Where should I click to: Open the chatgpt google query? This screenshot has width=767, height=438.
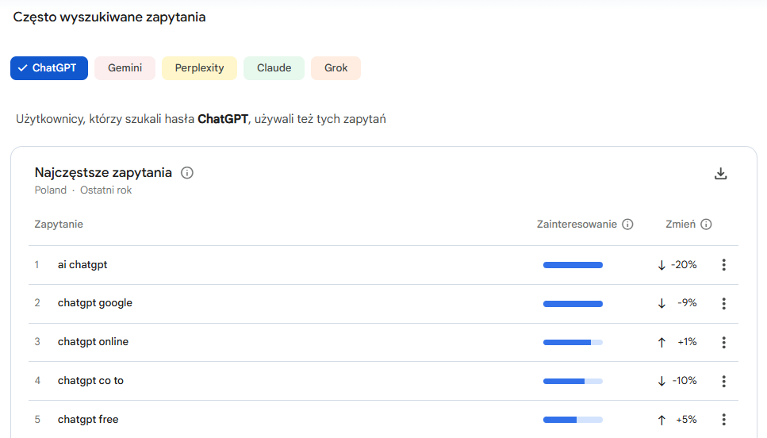(x=95, y=303)
